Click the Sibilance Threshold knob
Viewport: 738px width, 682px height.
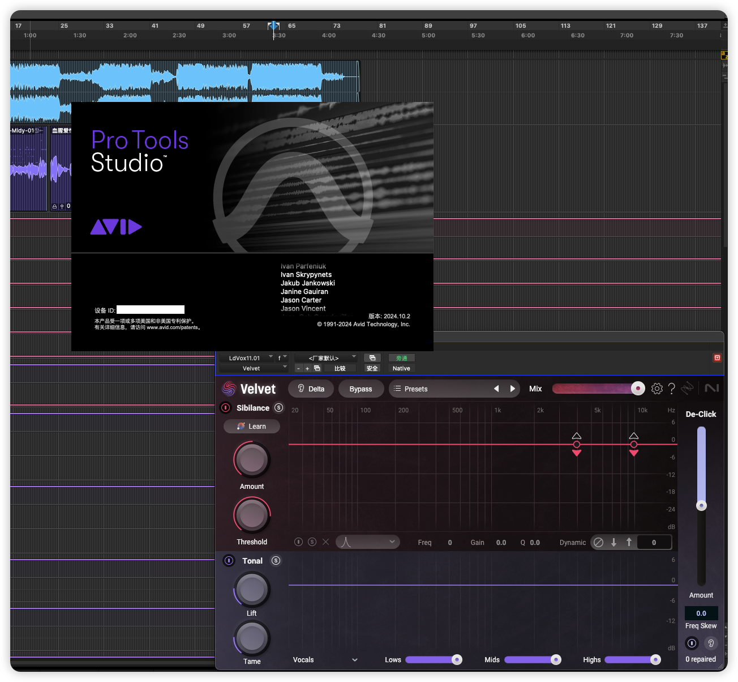tap(252, 515)
